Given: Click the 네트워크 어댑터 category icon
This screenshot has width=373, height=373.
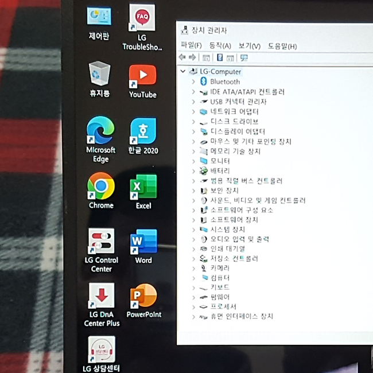Looking at the screenshot, I should [203, 111].
